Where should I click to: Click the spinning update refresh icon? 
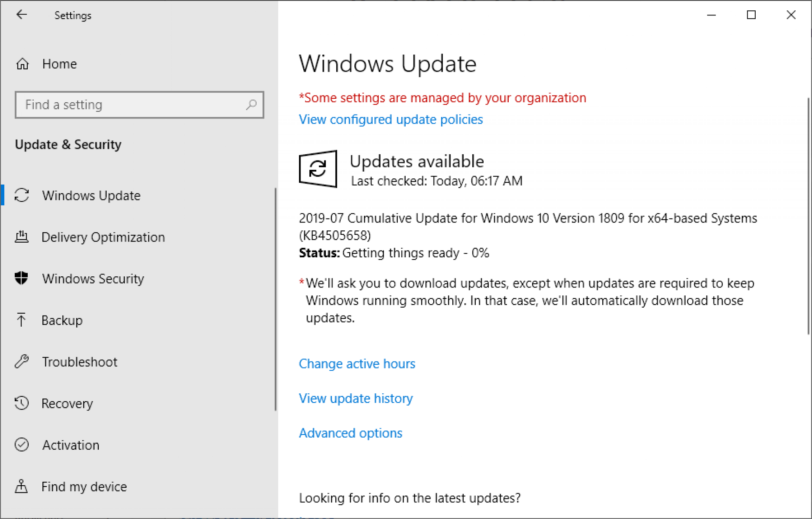[317, 169]
